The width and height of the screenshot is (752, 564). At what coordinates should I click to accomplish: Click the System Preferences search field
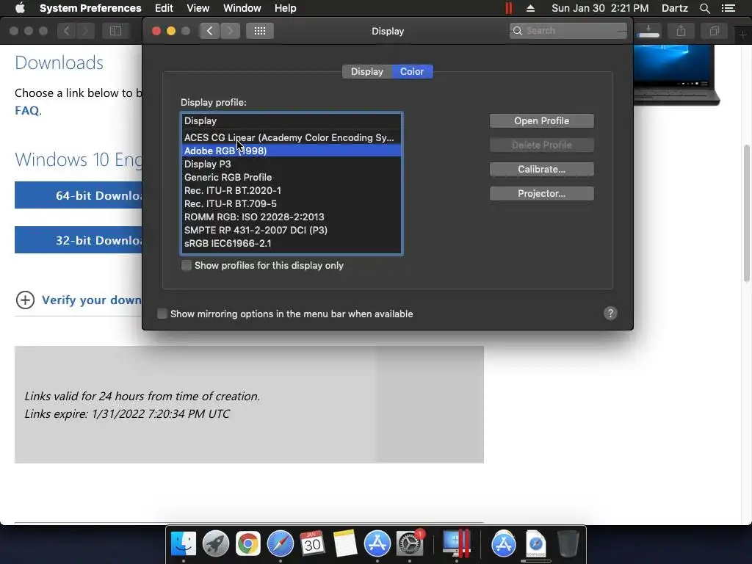click(568, 31)
